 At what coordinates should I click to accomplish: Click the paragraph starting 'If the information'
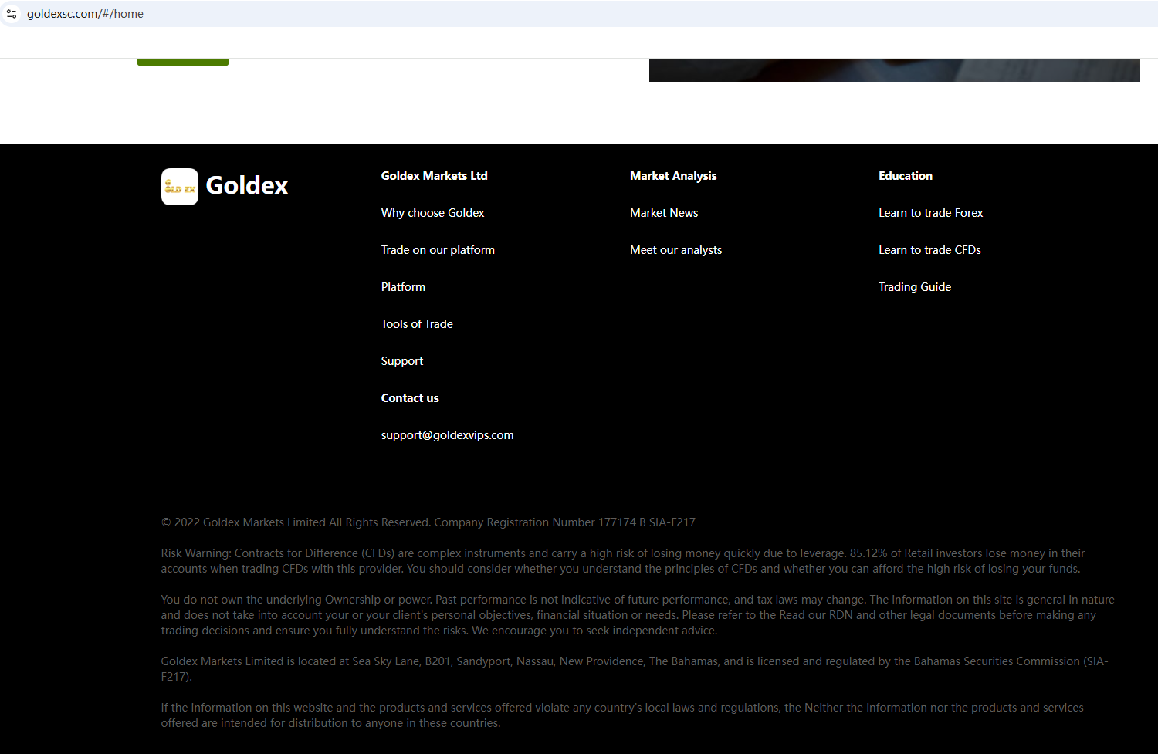(x=622, y=715)
